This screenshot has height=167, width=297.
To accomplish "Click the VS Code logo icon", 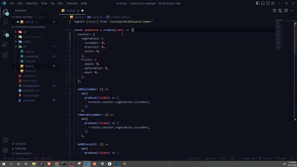I will tap(4, 3).
